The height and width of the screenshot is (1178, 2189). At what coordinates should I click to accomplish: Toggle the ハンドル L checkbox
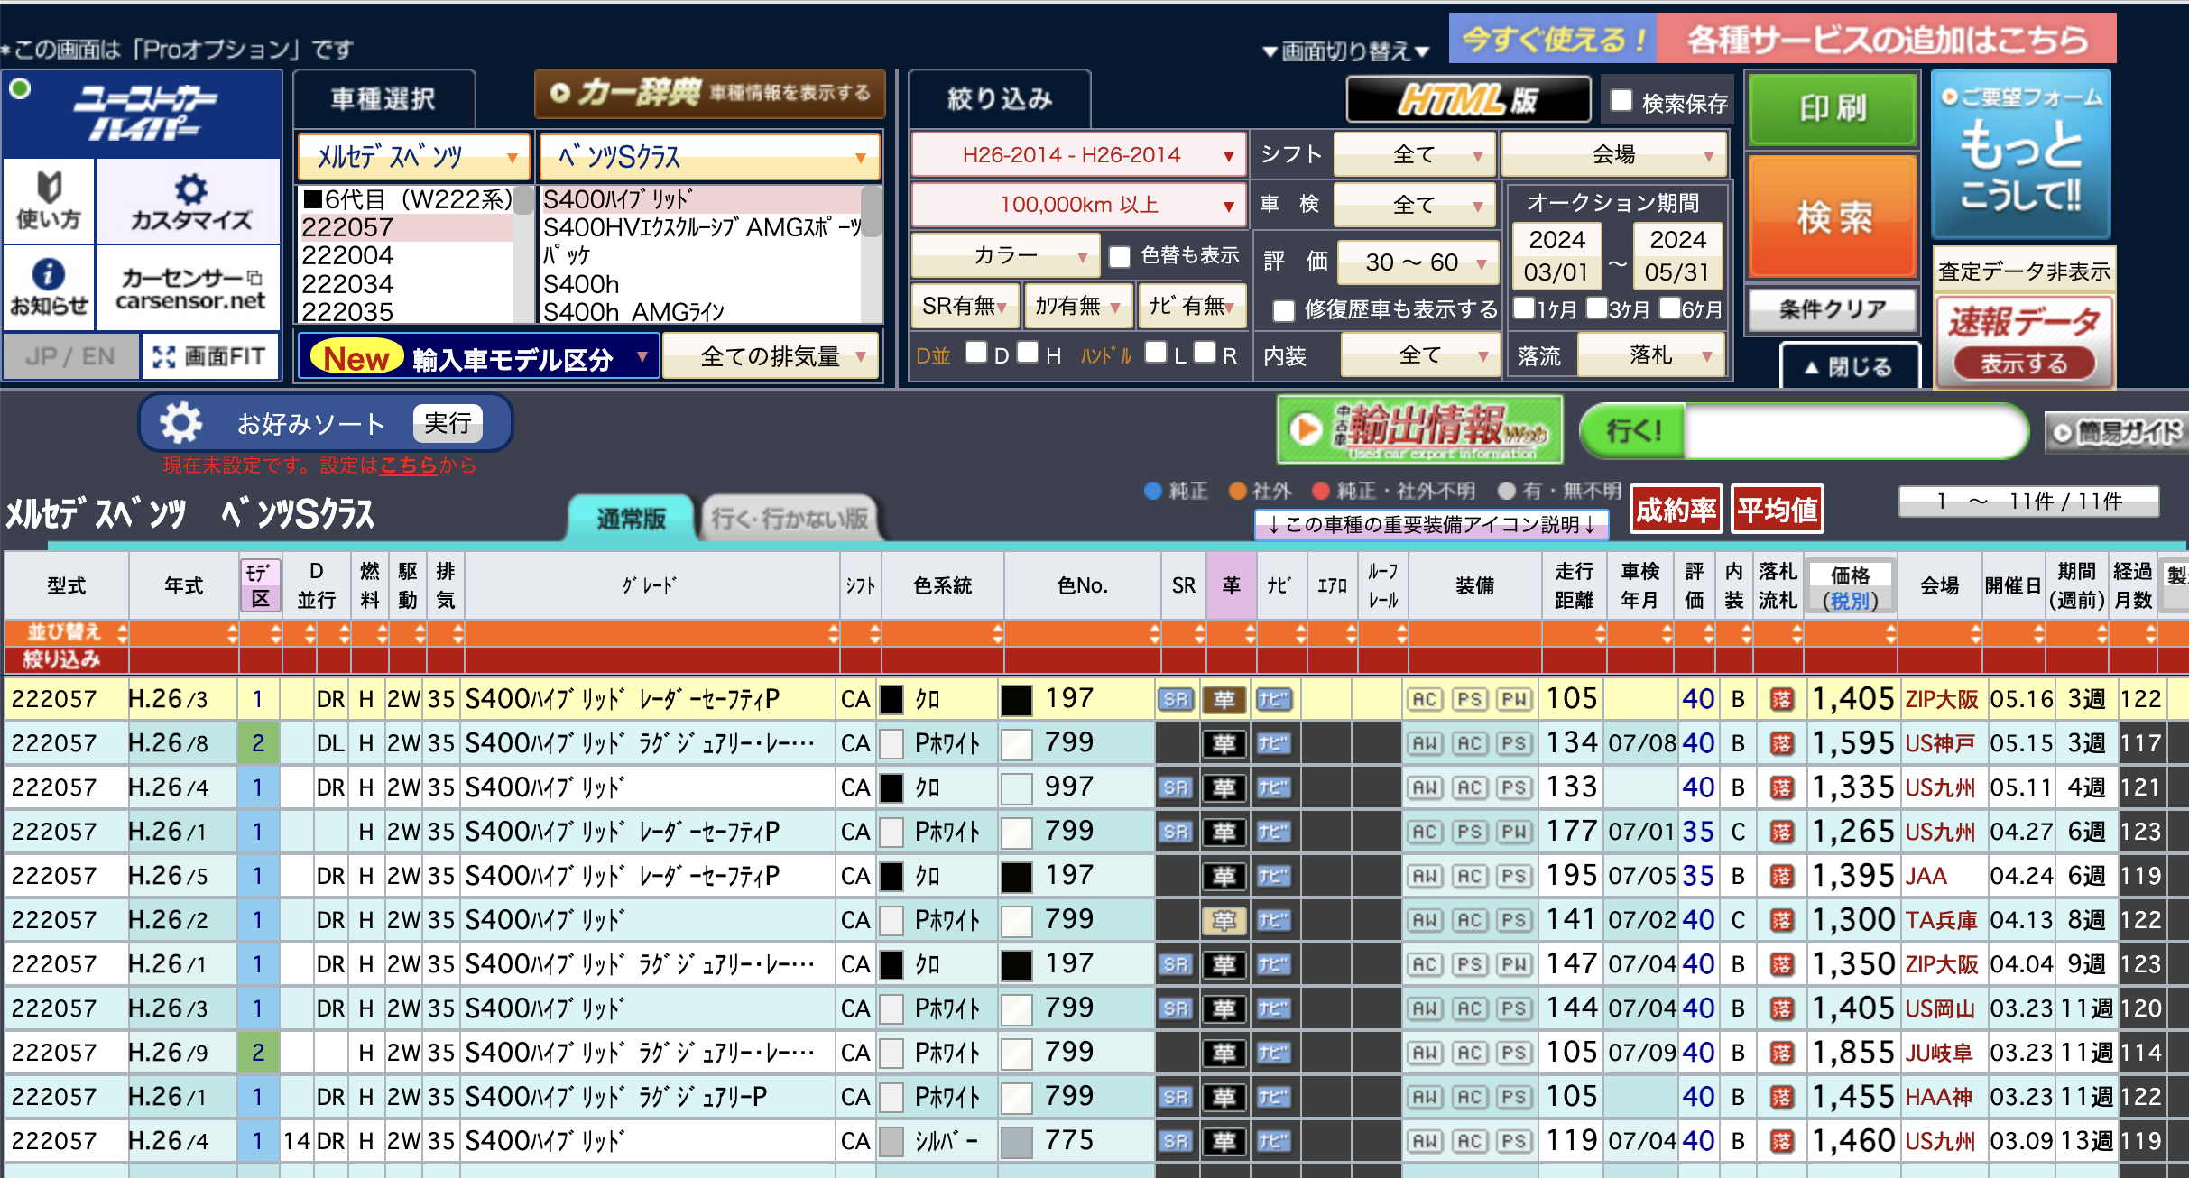coord(1155,352)
